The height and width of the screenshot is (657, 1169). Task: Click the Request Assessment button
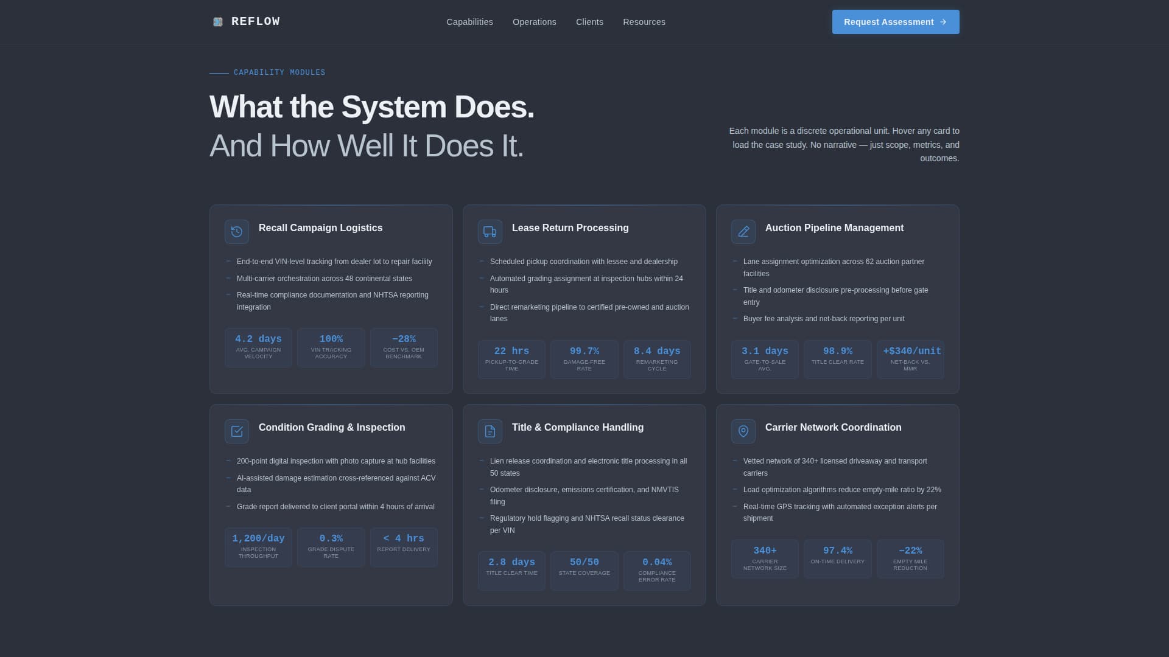coord(895,22)
